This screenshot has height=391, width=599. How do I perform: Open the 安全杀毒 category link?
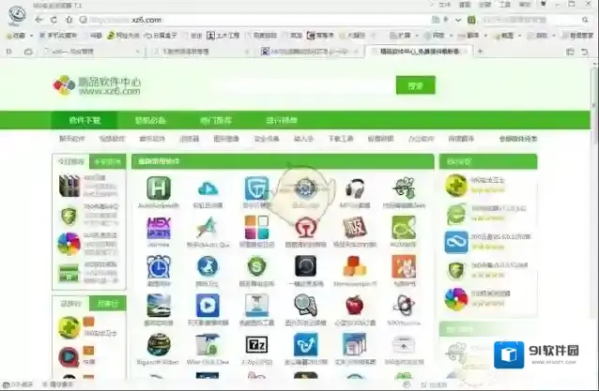266,139
